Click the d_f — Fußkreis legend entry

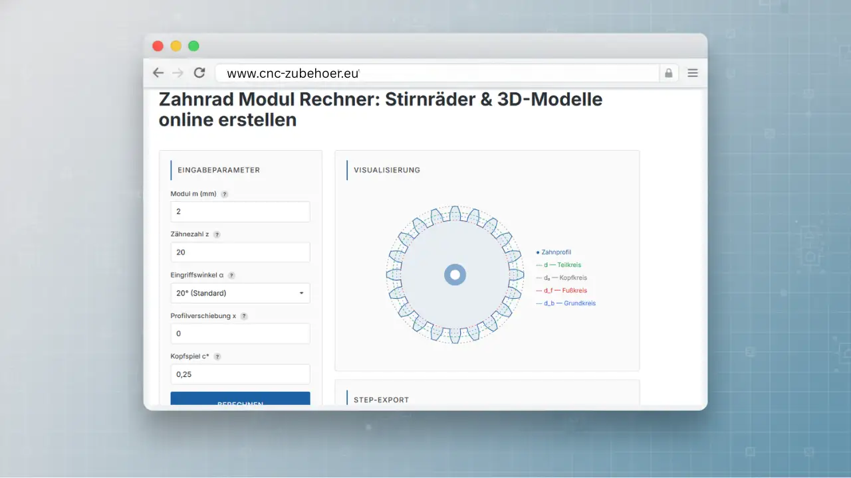click(562, 290)
